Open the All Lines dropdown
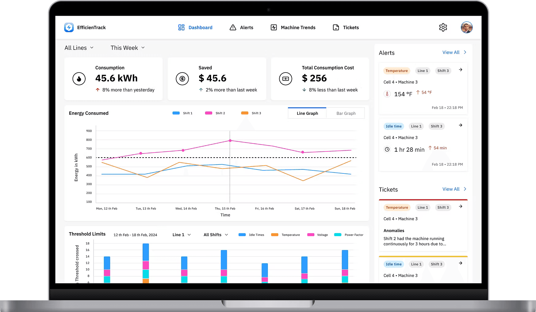The image size is (536, 312). coord(79,48)
